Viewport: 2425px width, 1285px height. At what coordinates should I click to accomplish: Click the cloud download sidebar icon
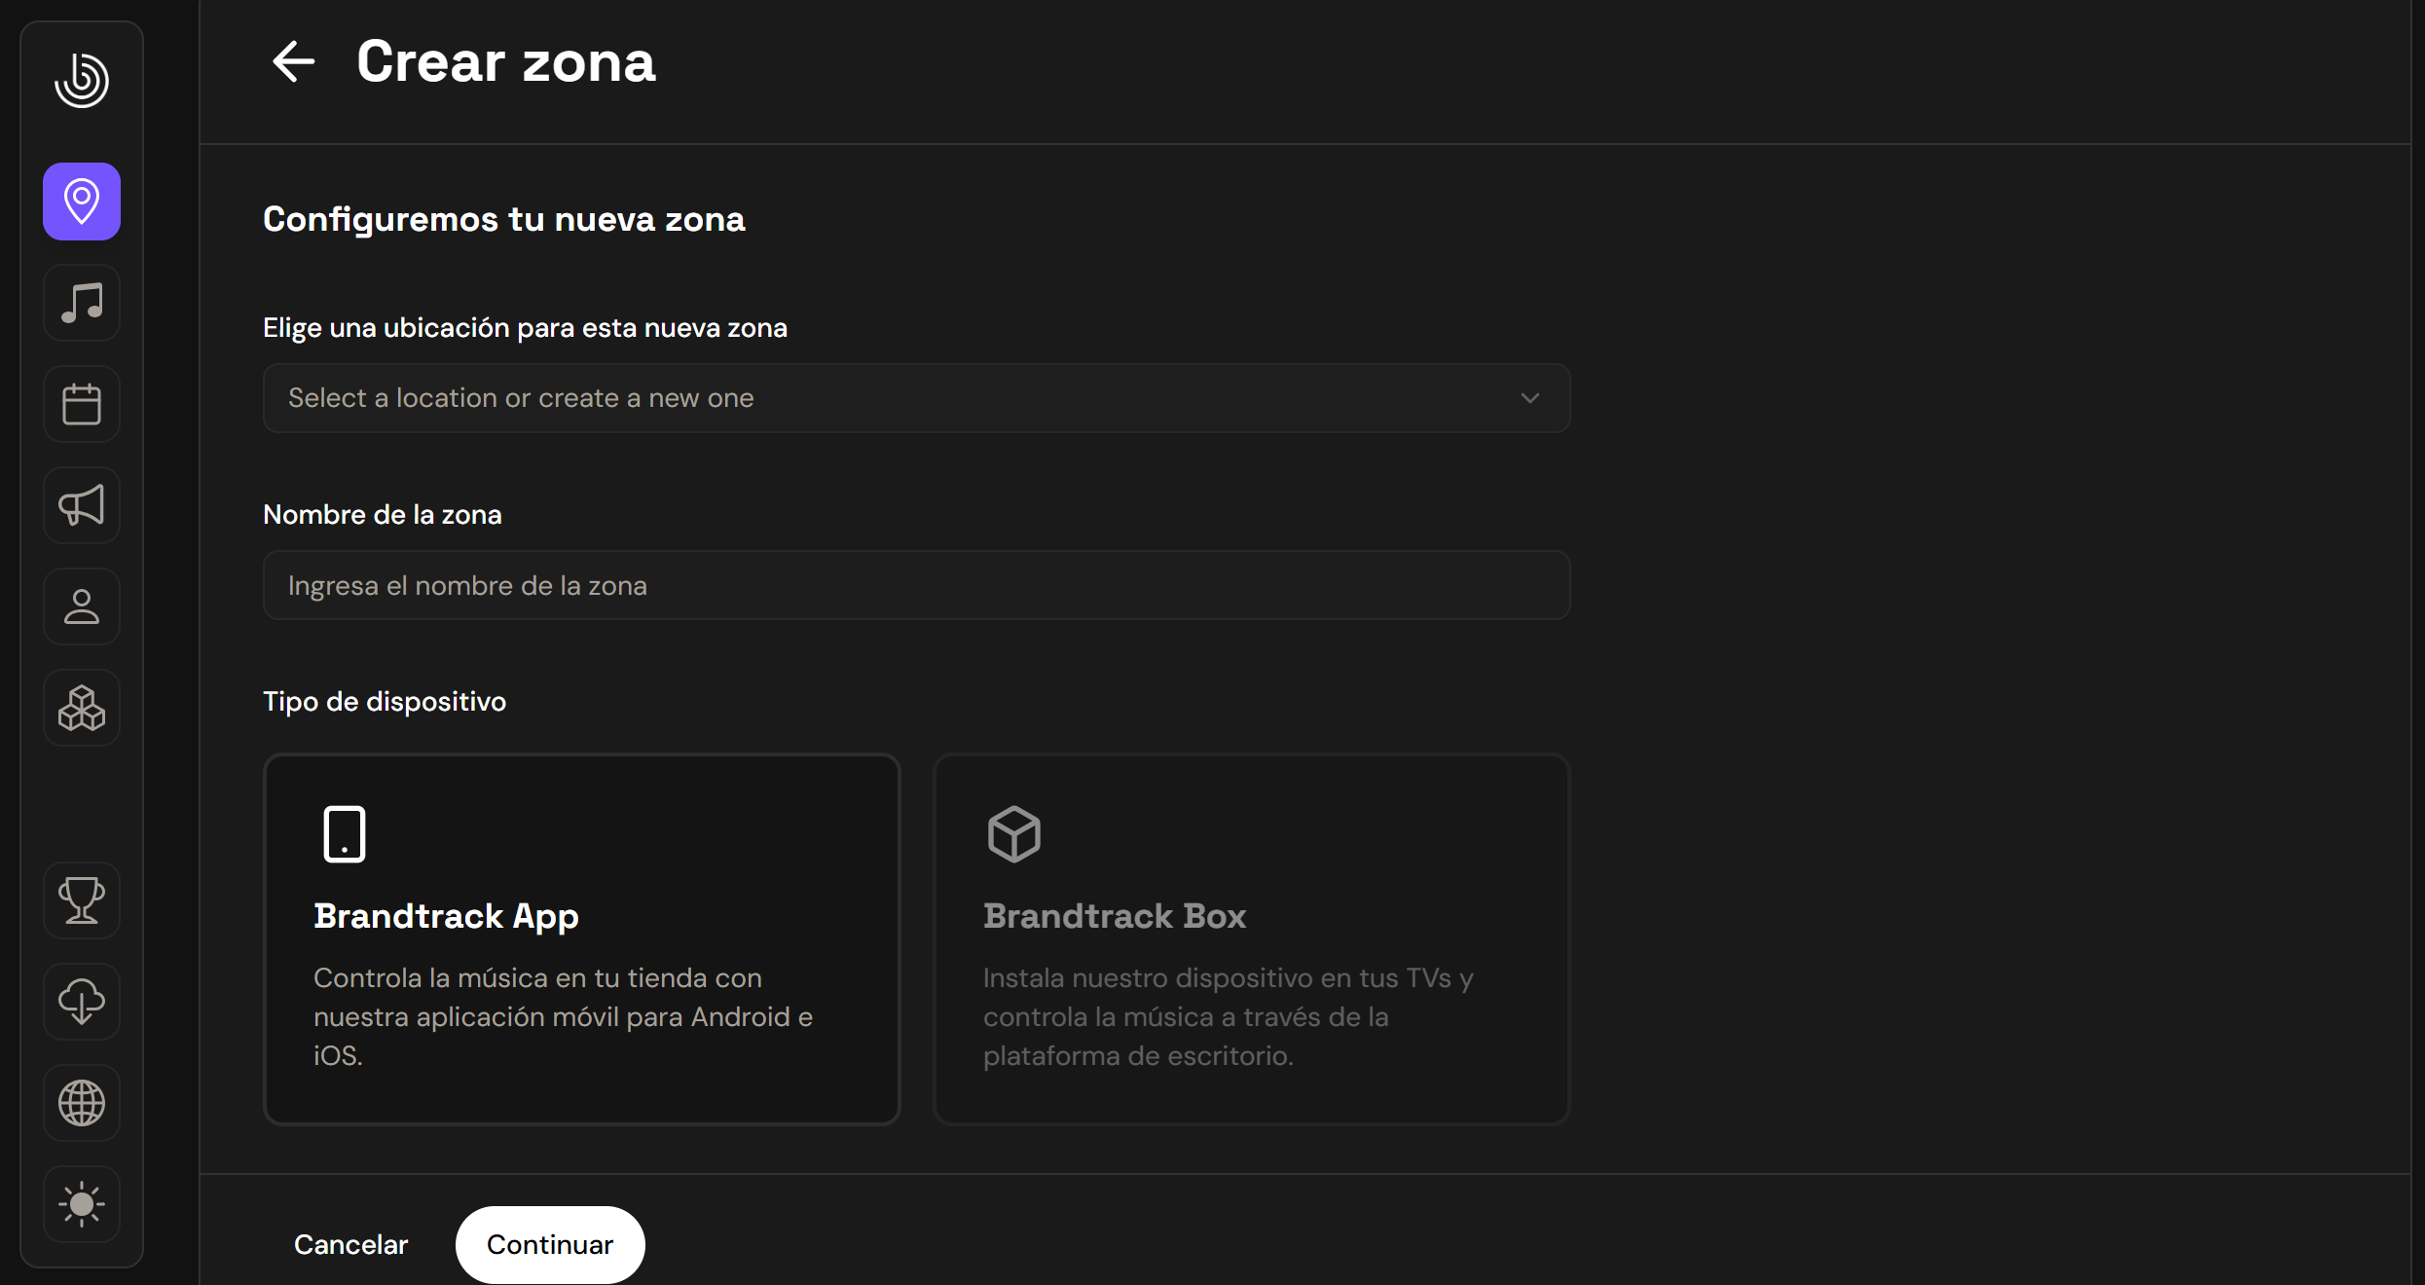tap(82, 1002)
